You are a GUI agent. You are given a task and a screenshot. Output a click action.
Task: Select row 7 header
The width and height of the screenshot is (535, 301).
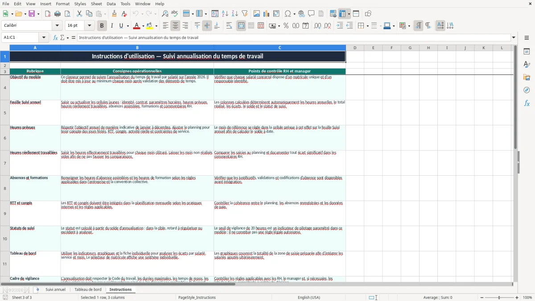[5, 163]
